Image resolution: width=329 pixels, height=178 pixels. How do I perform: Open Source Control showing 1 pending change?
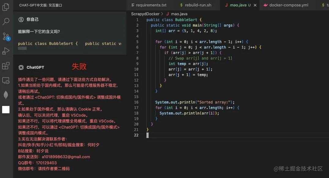click(6, 37)
